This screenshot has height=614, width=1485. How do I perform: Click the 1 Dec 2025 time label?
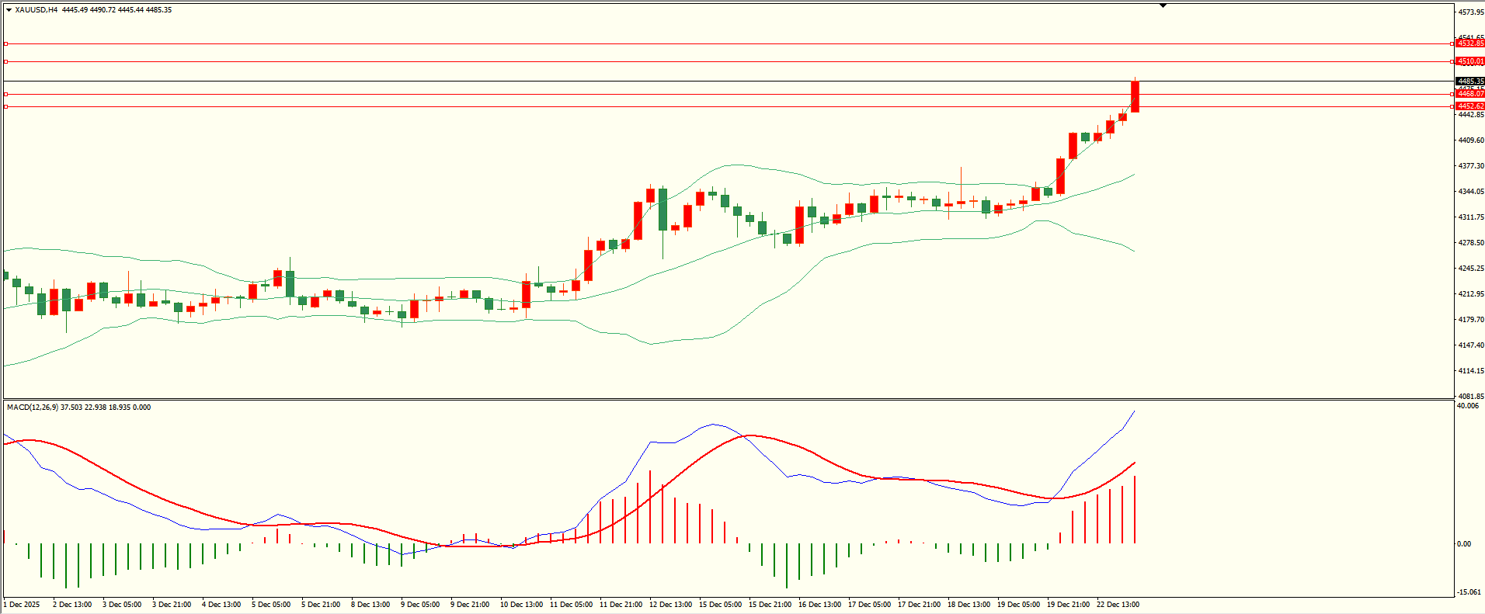click(22, 605)
